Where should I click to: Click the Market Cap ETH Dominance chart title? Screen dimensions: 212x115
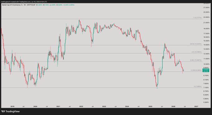[x=18, y=5]
